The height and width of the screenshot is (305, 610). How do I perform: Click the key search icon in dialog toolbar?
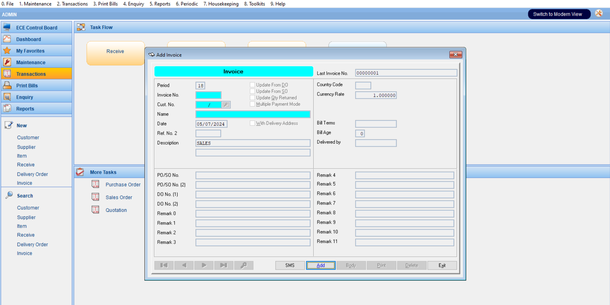point(244,265)
